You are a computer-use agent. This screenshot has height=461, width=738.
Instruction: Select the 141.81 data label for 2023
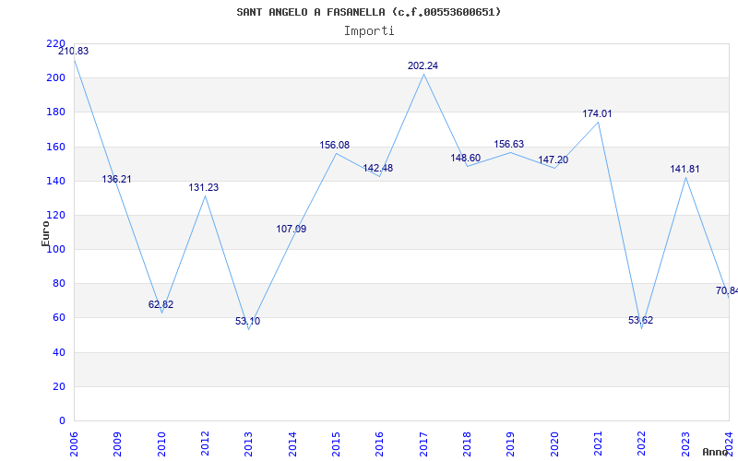coord(684,170)
